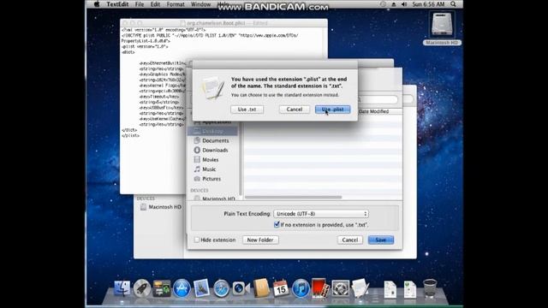Screen dimensions: 548x308
Task: Select Desktop in save dialog sidebar
Action: pos(212,131)
